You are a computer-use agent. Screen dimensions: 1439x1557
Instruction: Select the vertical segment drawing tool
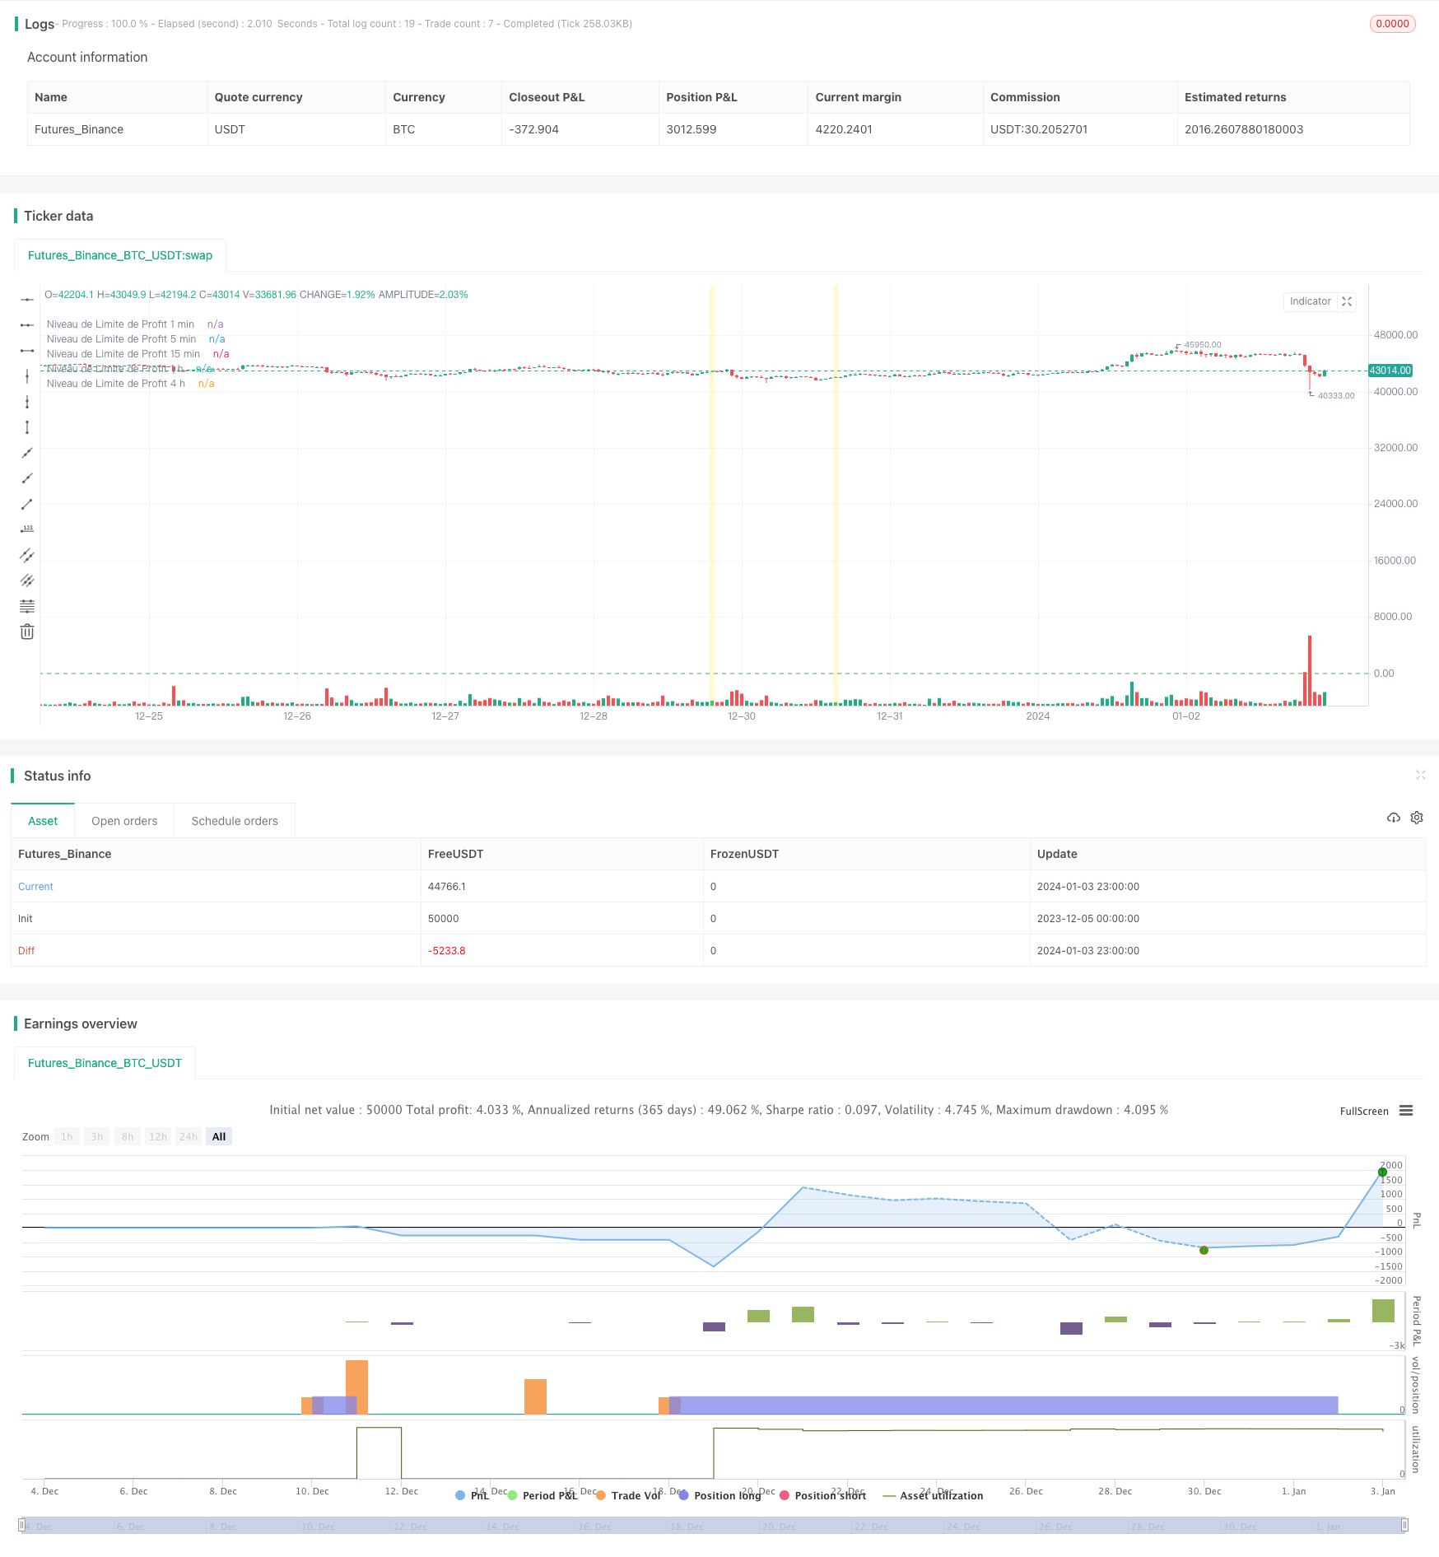(27, 427)
